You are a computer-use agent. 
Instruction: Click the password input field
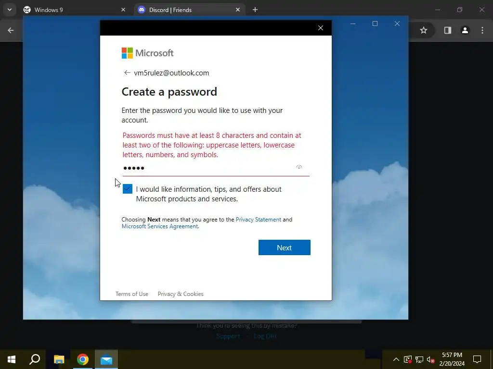pos(216,168)
